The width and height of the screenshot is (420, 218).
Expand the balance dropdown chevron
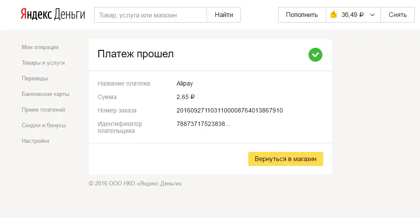point(372,15)
